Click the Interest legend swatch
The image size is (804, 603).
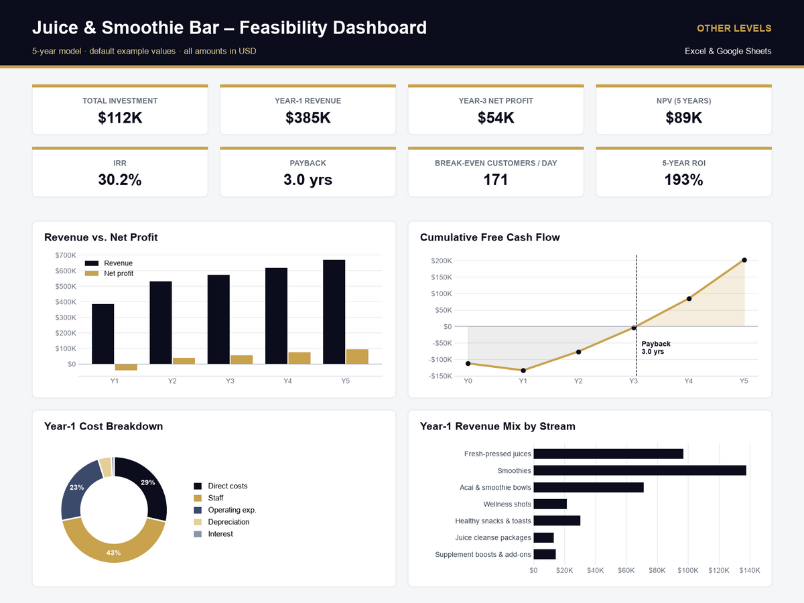(x=198, y=534)
